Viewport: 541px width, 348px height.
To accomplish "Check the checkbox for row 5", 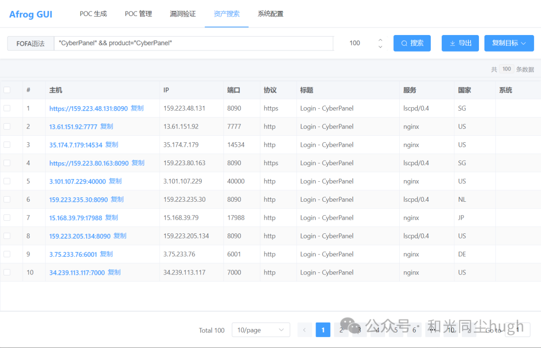I will (x=7, y=181).
